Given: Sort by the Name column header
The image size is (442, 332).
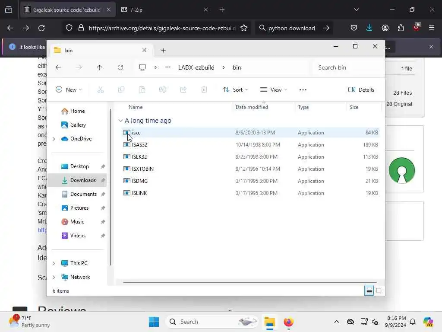Looking at the screenshot, I should pos(136,107).
